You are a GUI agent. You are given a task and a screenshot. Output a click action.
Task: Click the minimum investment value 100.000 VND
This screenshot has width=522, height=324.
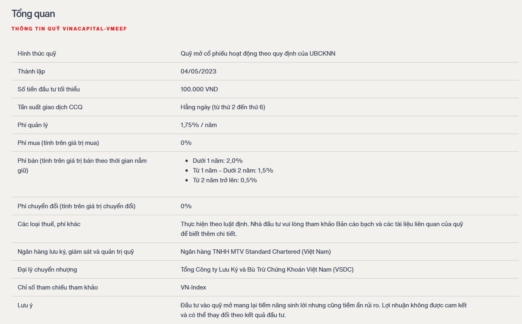[x=199, y=89]
